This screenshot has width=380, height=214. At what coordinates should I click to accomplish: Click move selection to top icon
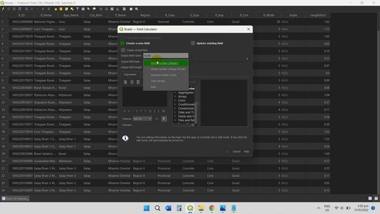pyautogui.click(x=83, y=9)
